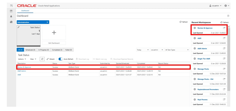Refresh the dashboard tiles
Viewport: 236px width, 111px height.
(183, 22)
